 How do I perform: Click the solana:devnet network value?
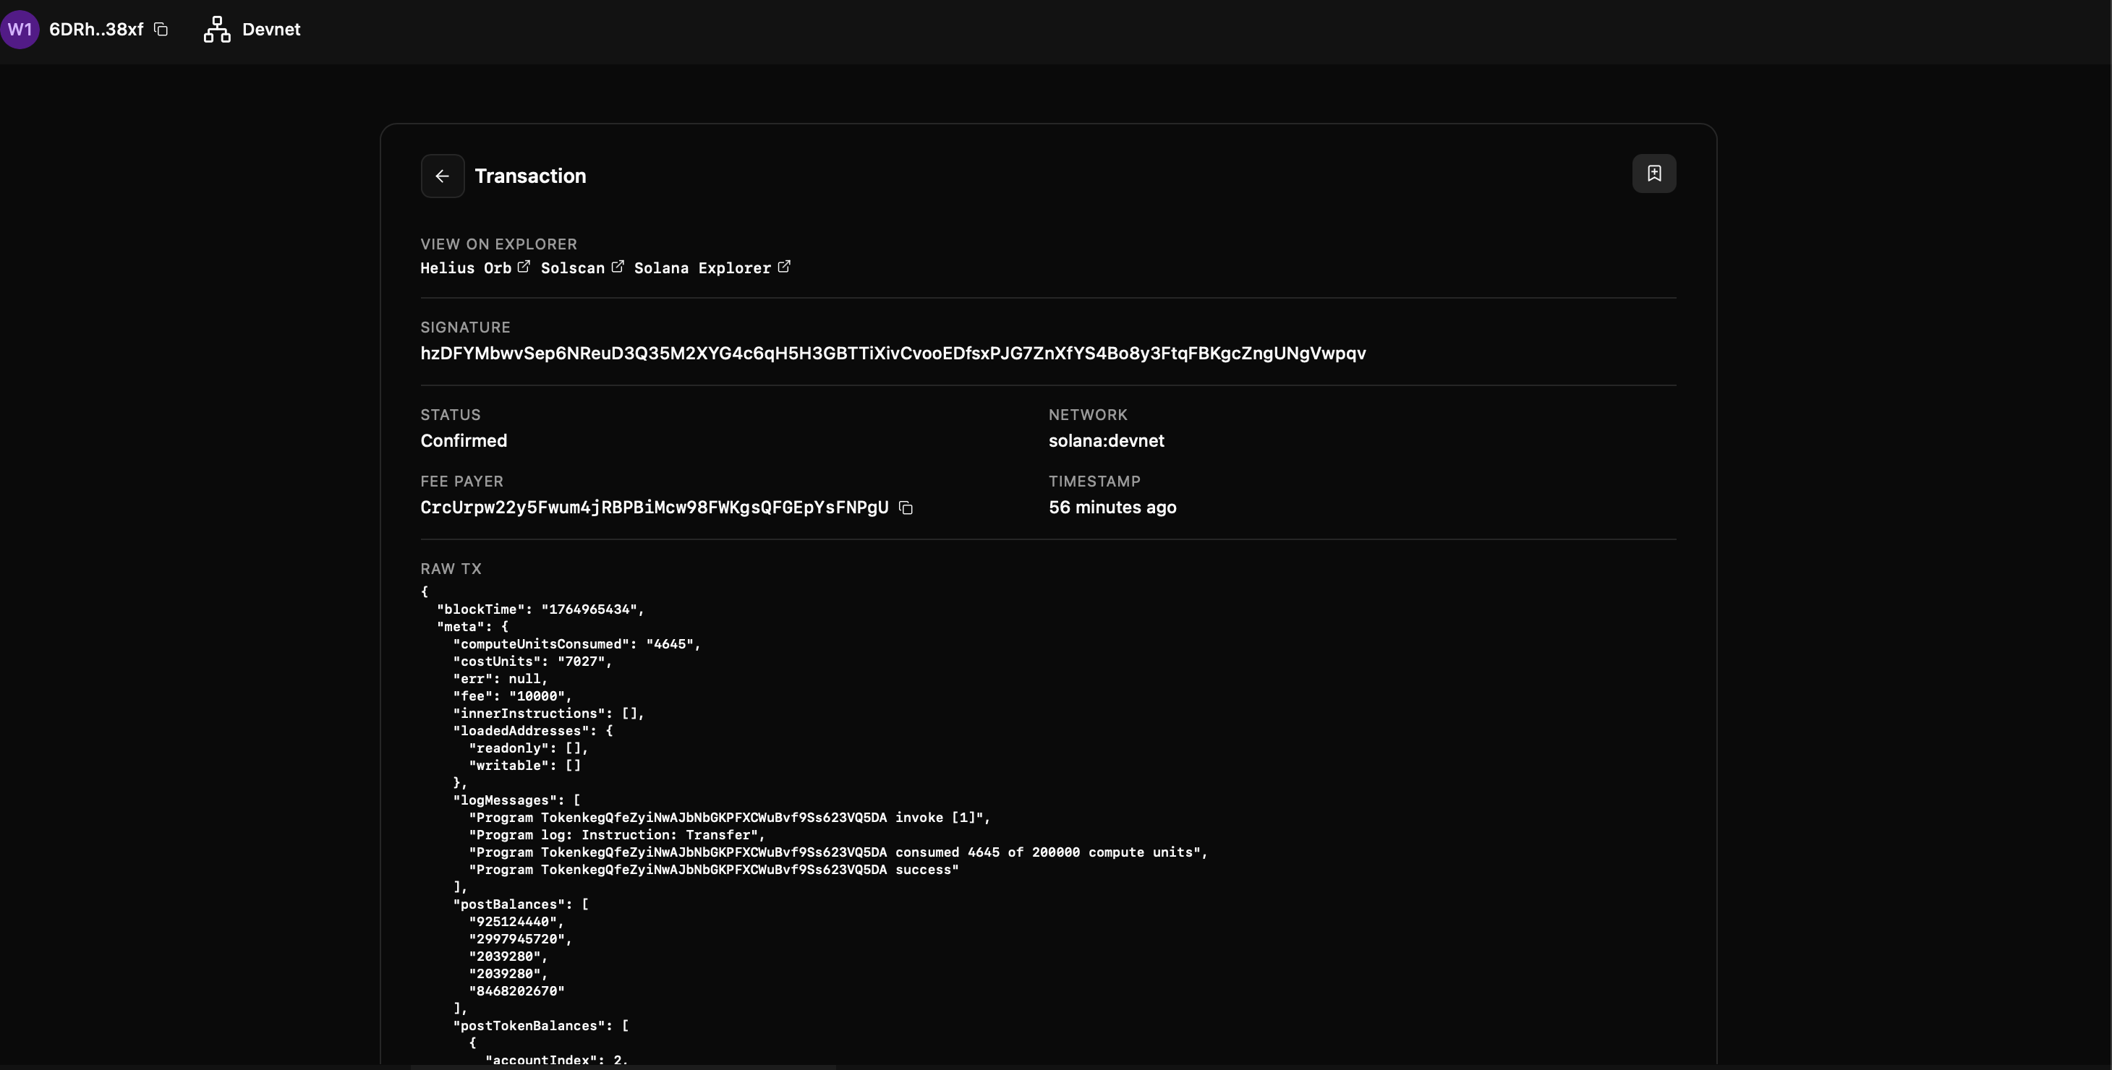[1105, 441]
